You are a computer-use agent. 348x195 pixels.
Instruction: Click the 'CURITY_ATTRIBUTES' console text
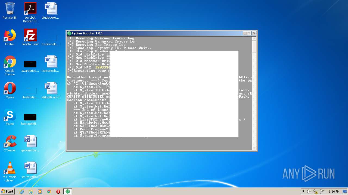click(x=85, y=97)
